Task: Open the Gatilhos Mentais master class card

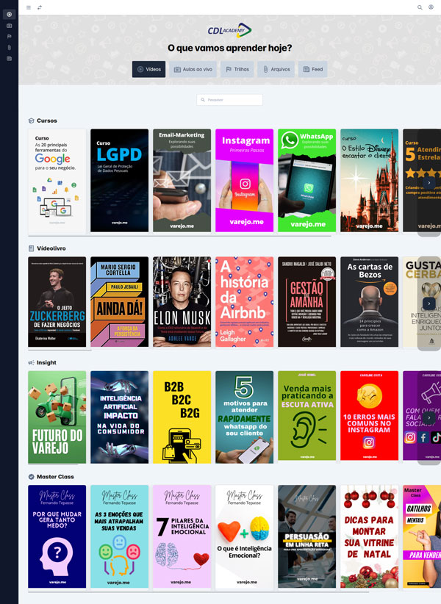Action: tap(422, 536)
